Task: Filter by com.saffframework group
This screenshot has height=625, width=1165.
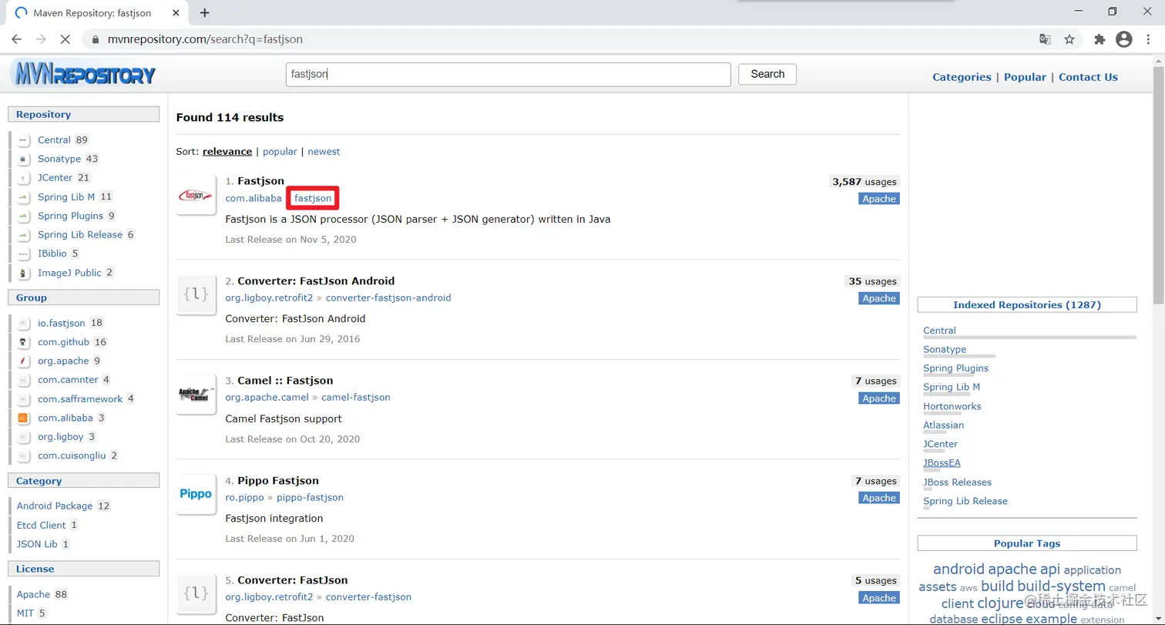Action: pos(80,399)
